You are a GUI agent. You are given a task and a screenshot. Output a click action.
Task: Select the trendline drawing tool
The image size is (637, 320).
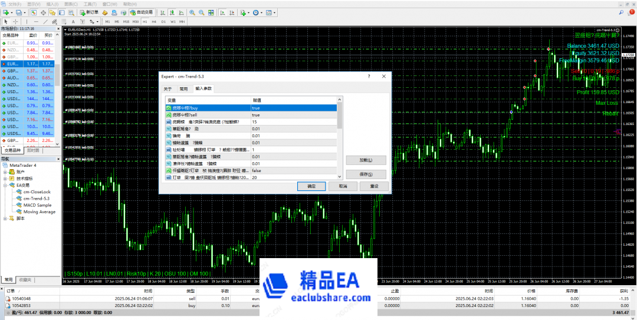(x=45, y=22)
